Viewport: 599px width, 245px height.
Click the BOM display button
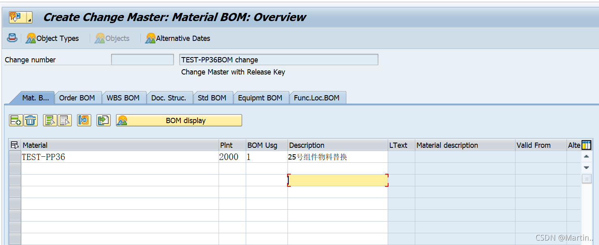(179, 120)
